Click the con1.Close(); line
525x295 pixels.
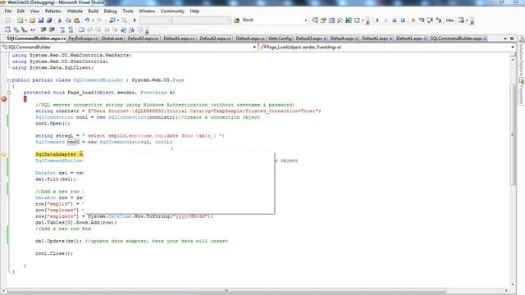[x=54, y=253]
